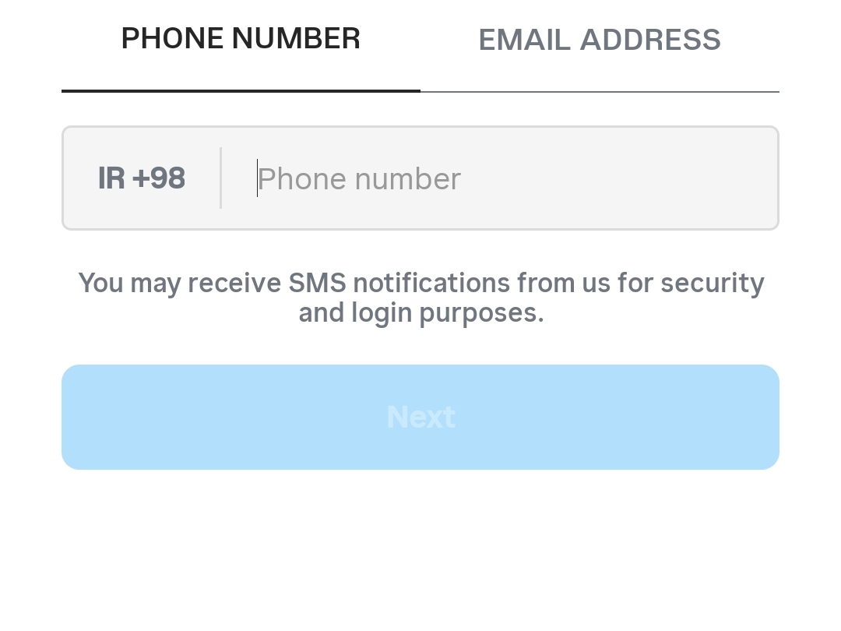Click the IR country abbreviation
The image size is (841, 631).
click(x=111, y=178)
